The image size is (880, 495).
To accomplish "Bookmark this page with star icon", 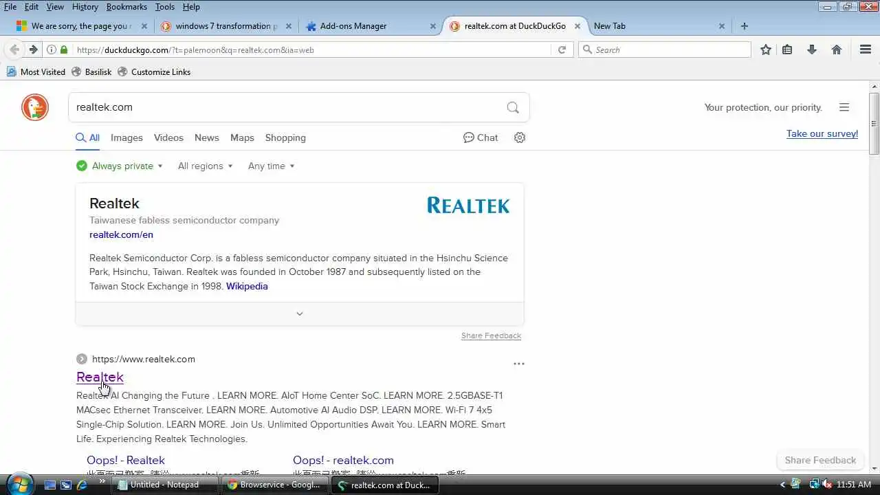I will tap(766, 49).
